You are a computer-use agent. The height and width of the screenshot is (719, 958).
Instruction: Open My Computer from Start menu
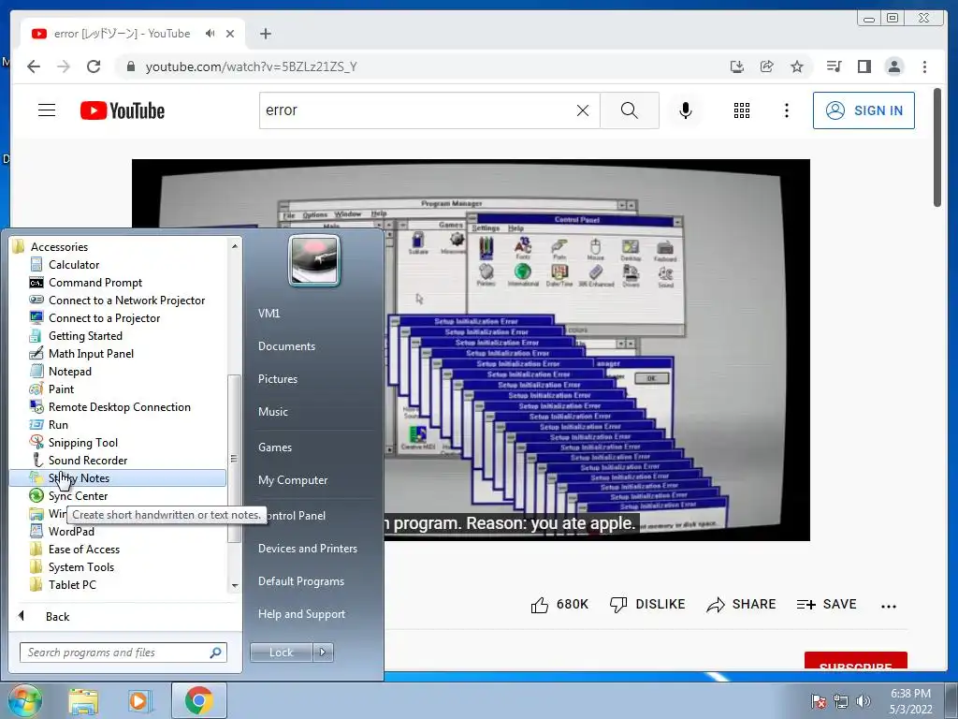(293, 480)
